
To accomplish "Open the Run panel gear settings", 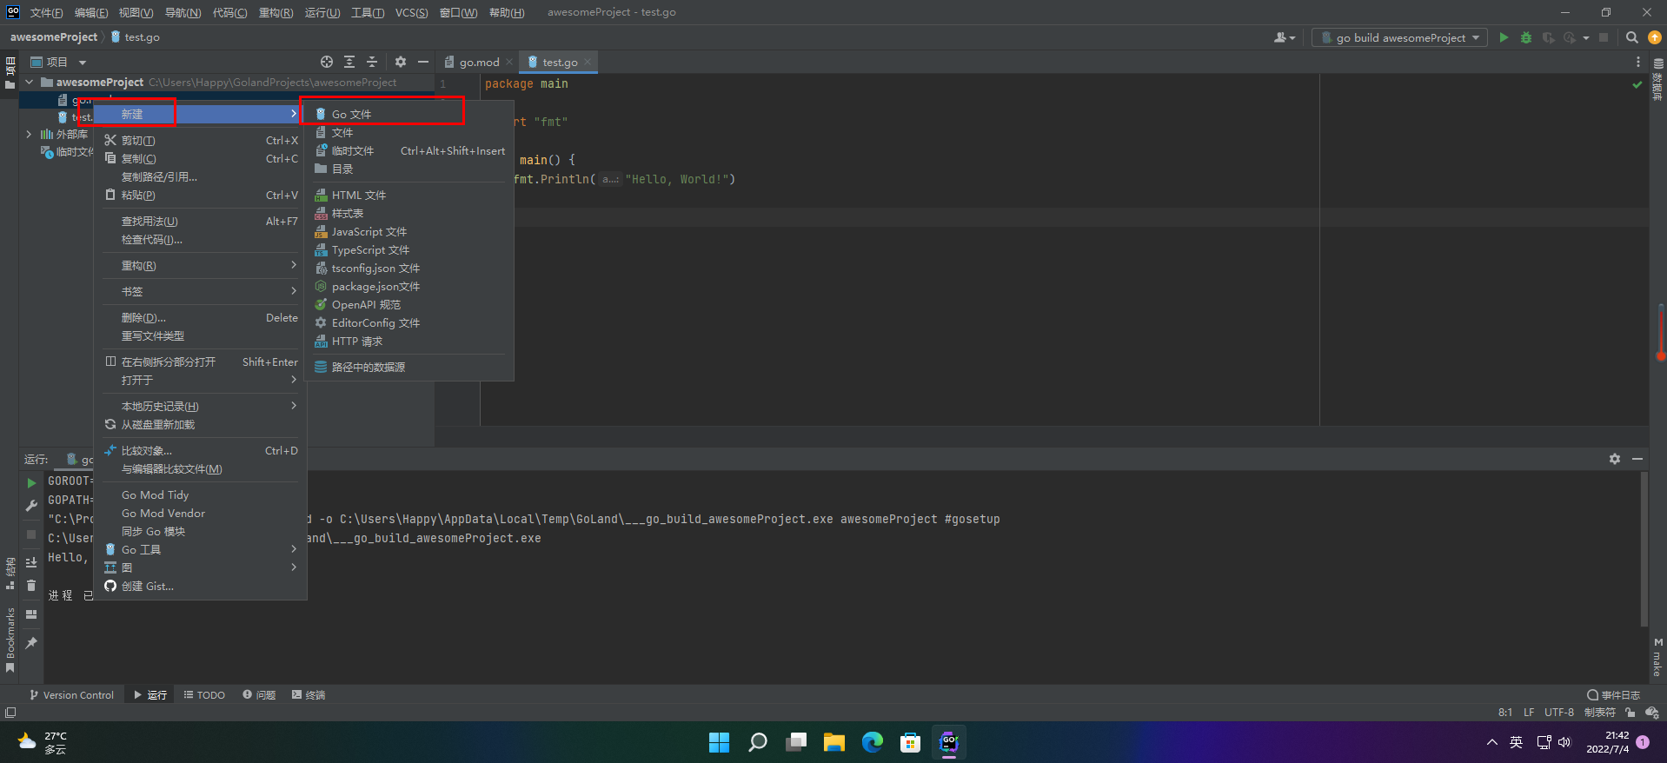I will [1615, 459].
